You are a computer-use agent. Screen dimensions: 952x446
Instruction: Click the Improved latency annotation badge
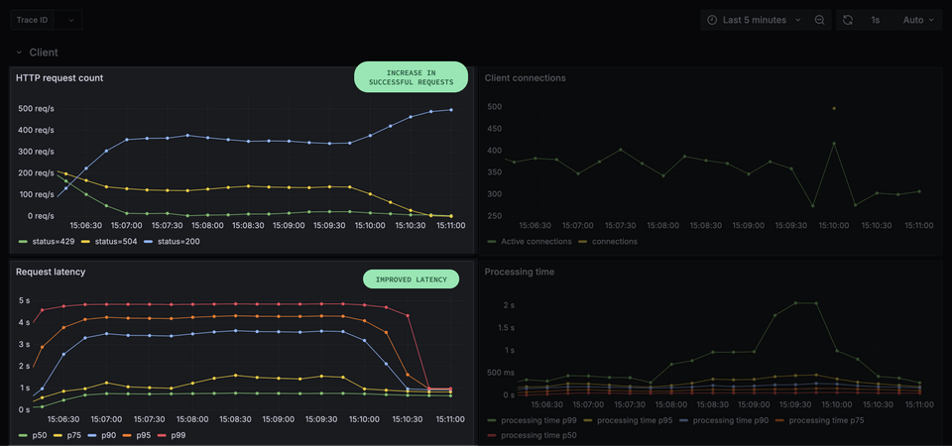coord(411,279)
